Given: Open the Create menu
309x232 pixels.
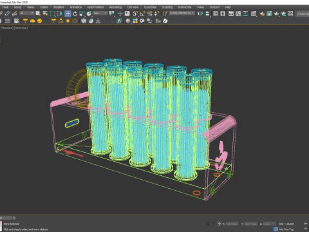Looking at the screenshot, I should click(x=44, y=7).
